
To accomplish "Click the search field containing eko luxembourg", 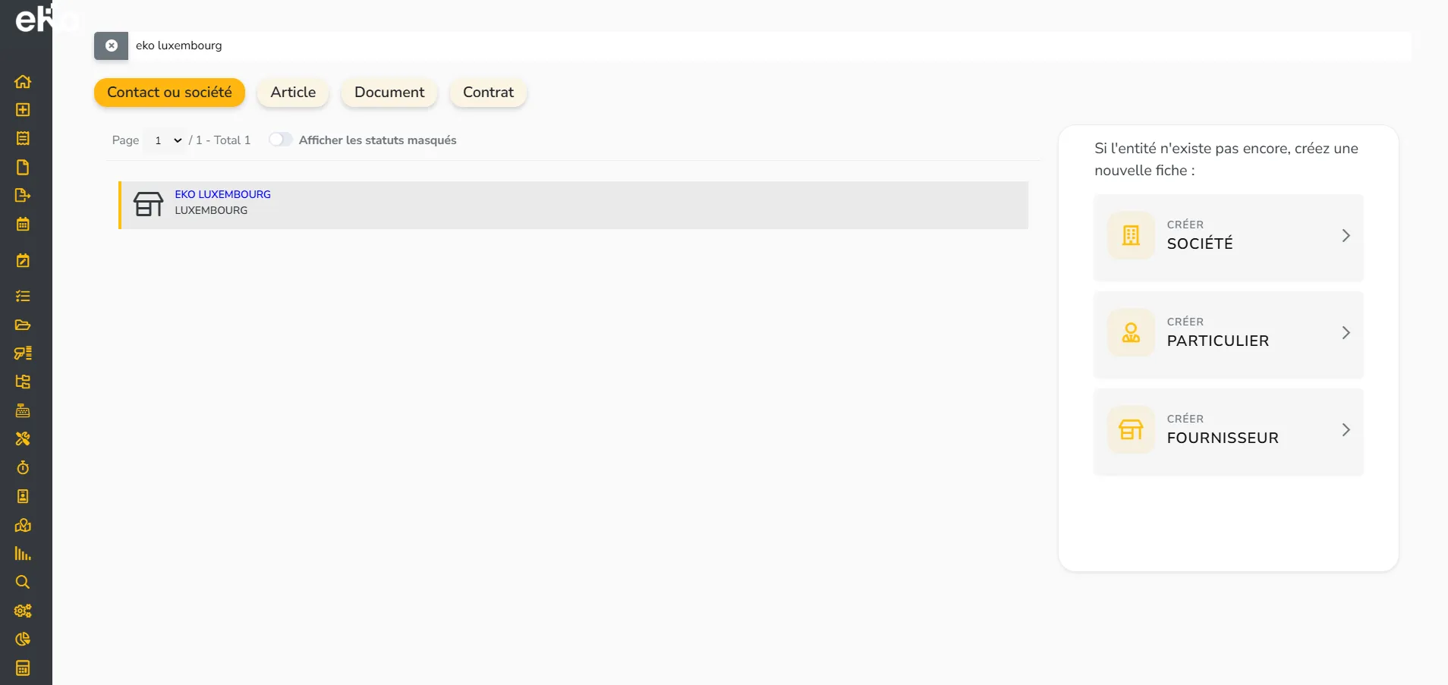I will click(x=770, y=46).
